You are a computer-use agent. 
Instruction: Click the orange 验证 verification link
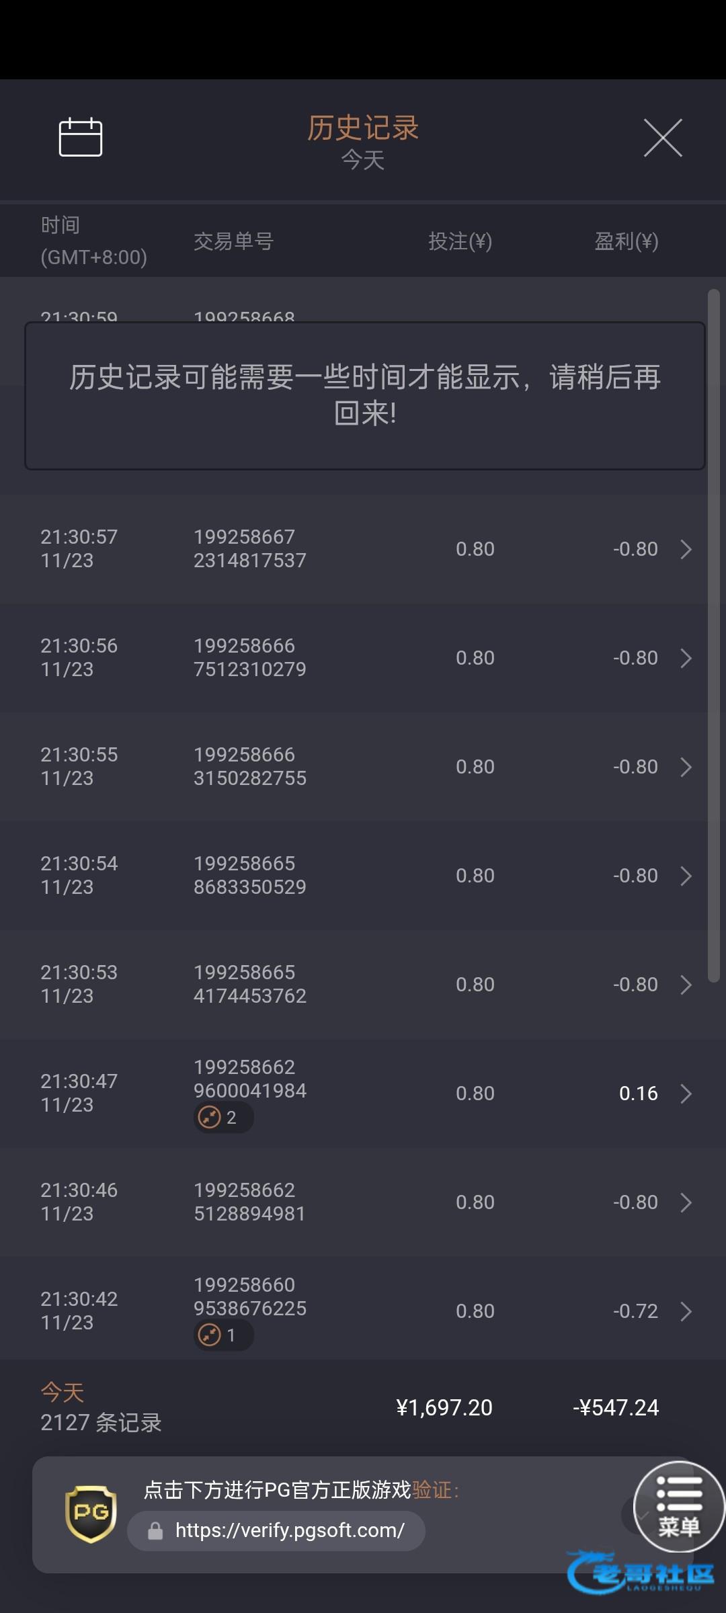pyautogui.click(x=432, y=1490)
